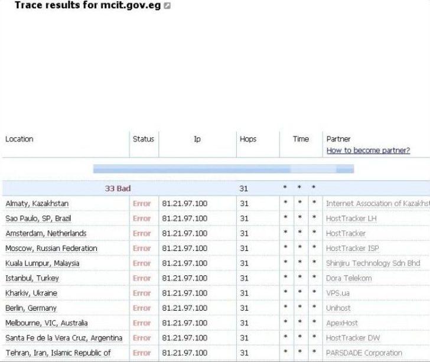The height and width of the screenshot is (362, 430).
Task: Click Moscow, Russian Federation location
Action: point(51,248)
